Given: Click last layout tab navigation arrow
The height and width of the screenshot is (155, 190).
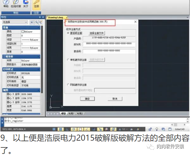Looking at the screenshot, I should coord(57,114).
